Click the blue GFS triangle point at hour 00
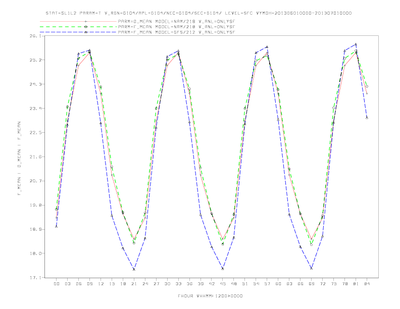This screenshot has height=309, width=400. 57,226
